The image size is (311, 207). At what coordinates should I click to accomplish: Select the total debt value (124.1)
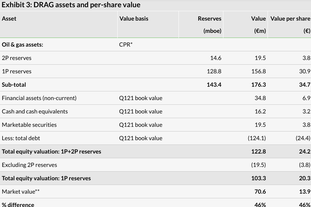point(257,138)
